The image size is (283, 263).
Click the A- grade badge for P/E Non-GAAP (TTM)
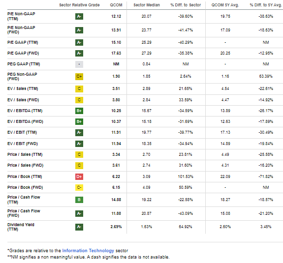point(79,16)
